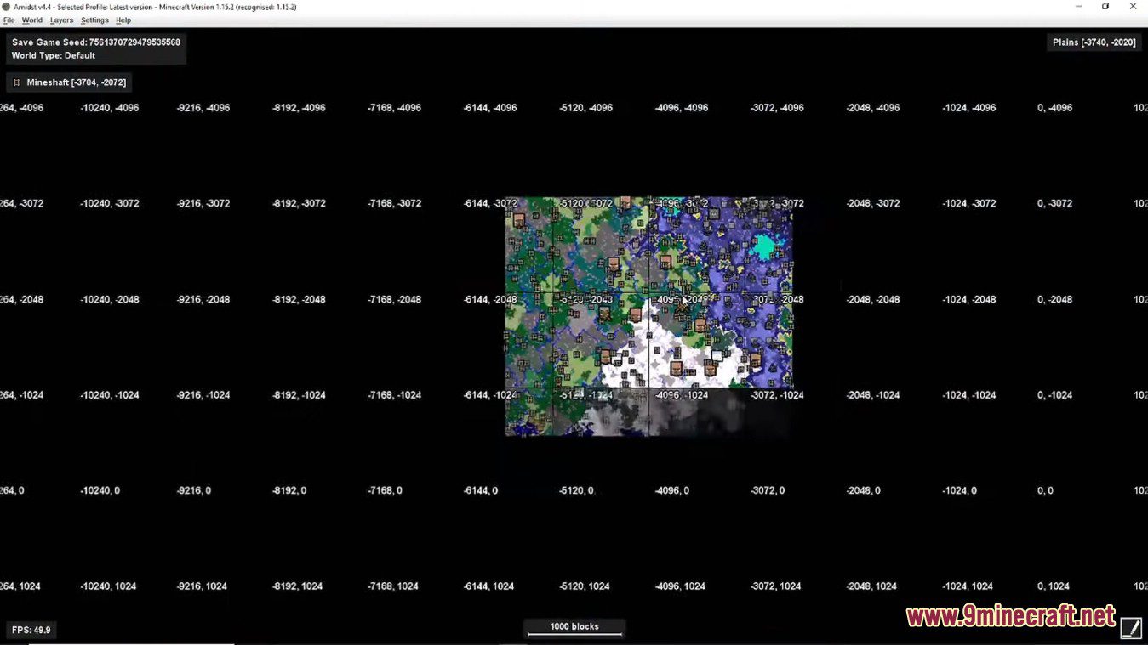Click the Plains [-3740, -2020] biome label
Image resolution: width=1148 pixels, height=645 pixels.
1094,42
